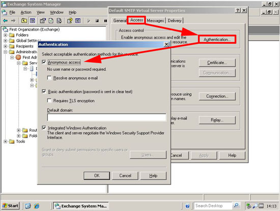Click the Default domain text field
This screenshot has height=211, width=280.
click(x=107, y=117)
